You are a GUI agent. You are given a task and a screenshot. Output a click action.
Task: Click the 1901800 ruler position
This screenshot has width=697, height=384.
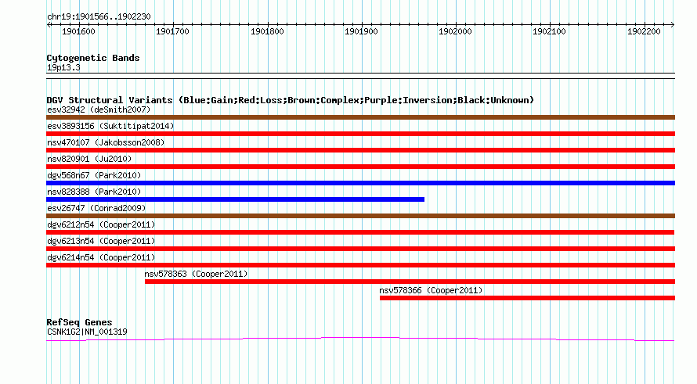[x=267, y=31]
